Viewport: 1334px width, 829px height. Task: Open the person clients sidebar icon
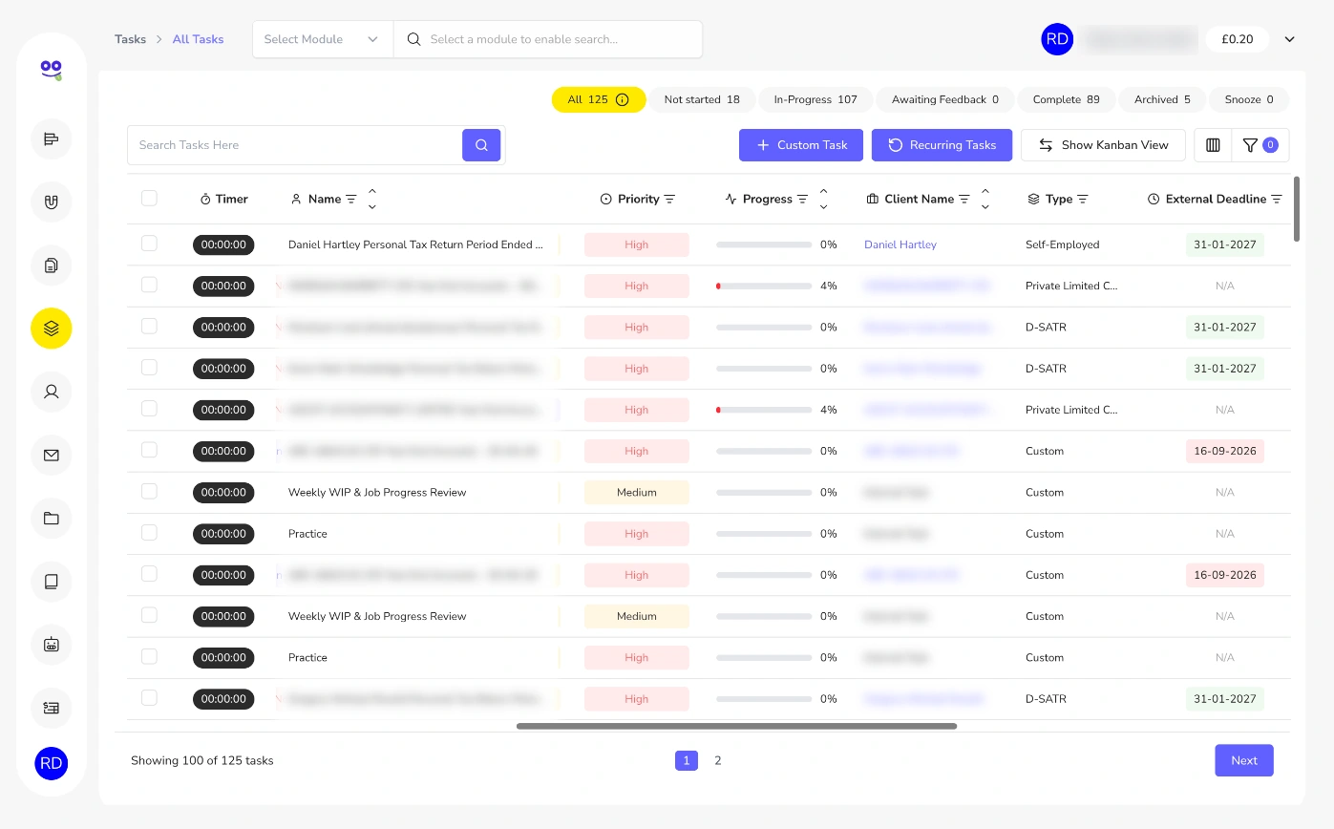point(52,392)
